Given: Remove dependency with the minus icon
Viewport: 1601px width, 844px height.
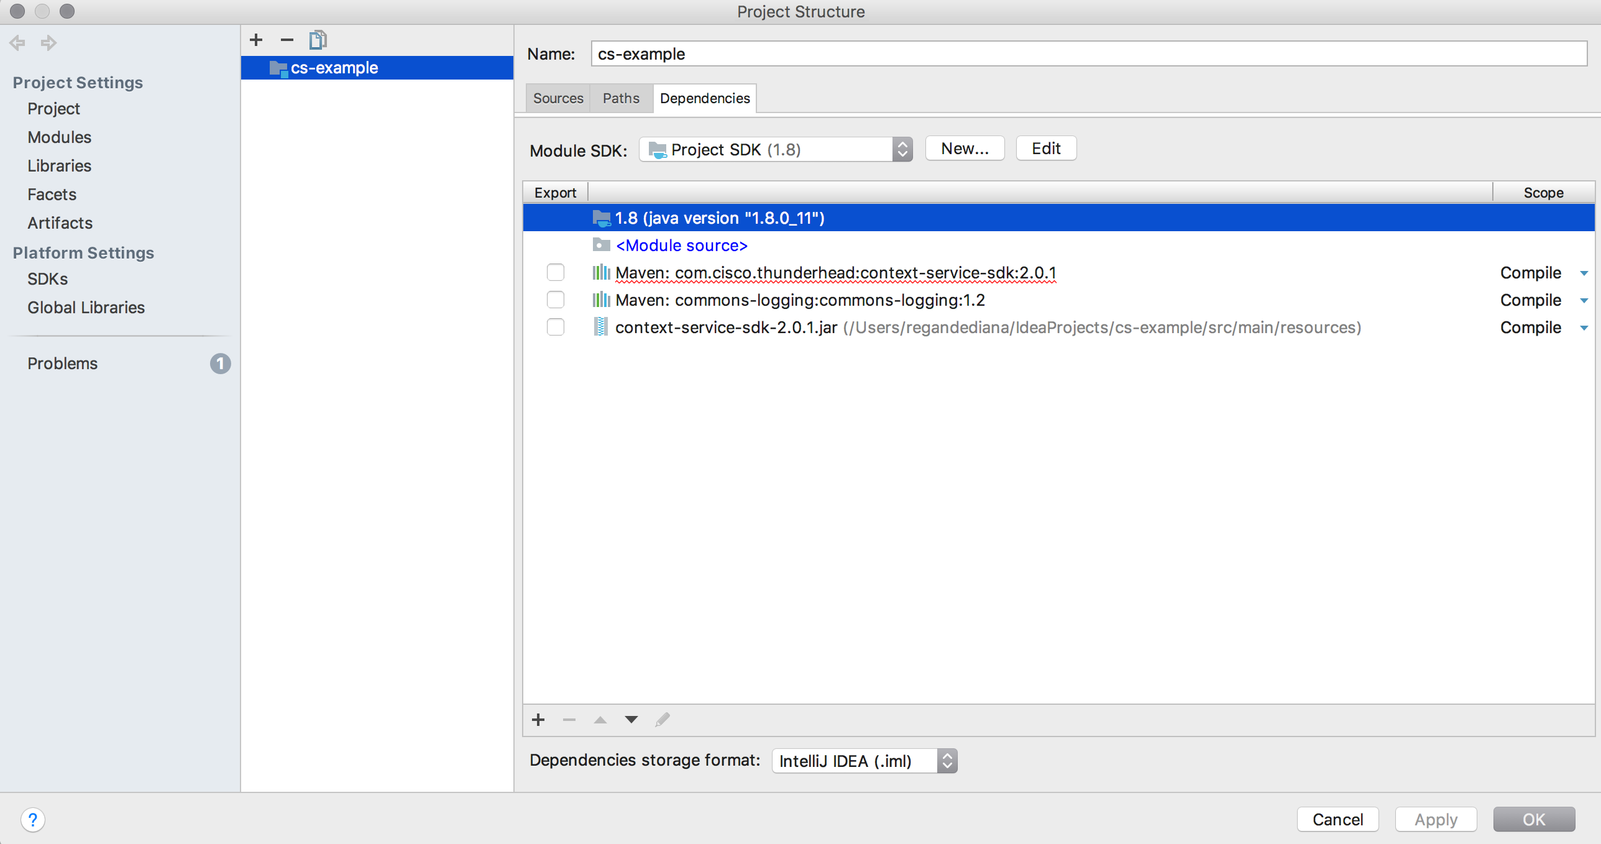Looking at the screenshot, I should tap(569, 720).
